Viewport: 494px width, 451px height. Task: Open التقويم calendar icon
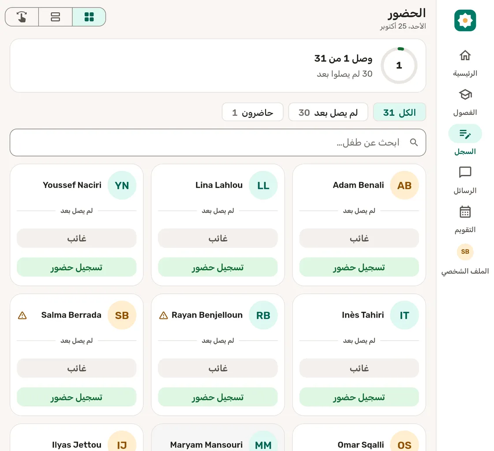click(465, 212)
